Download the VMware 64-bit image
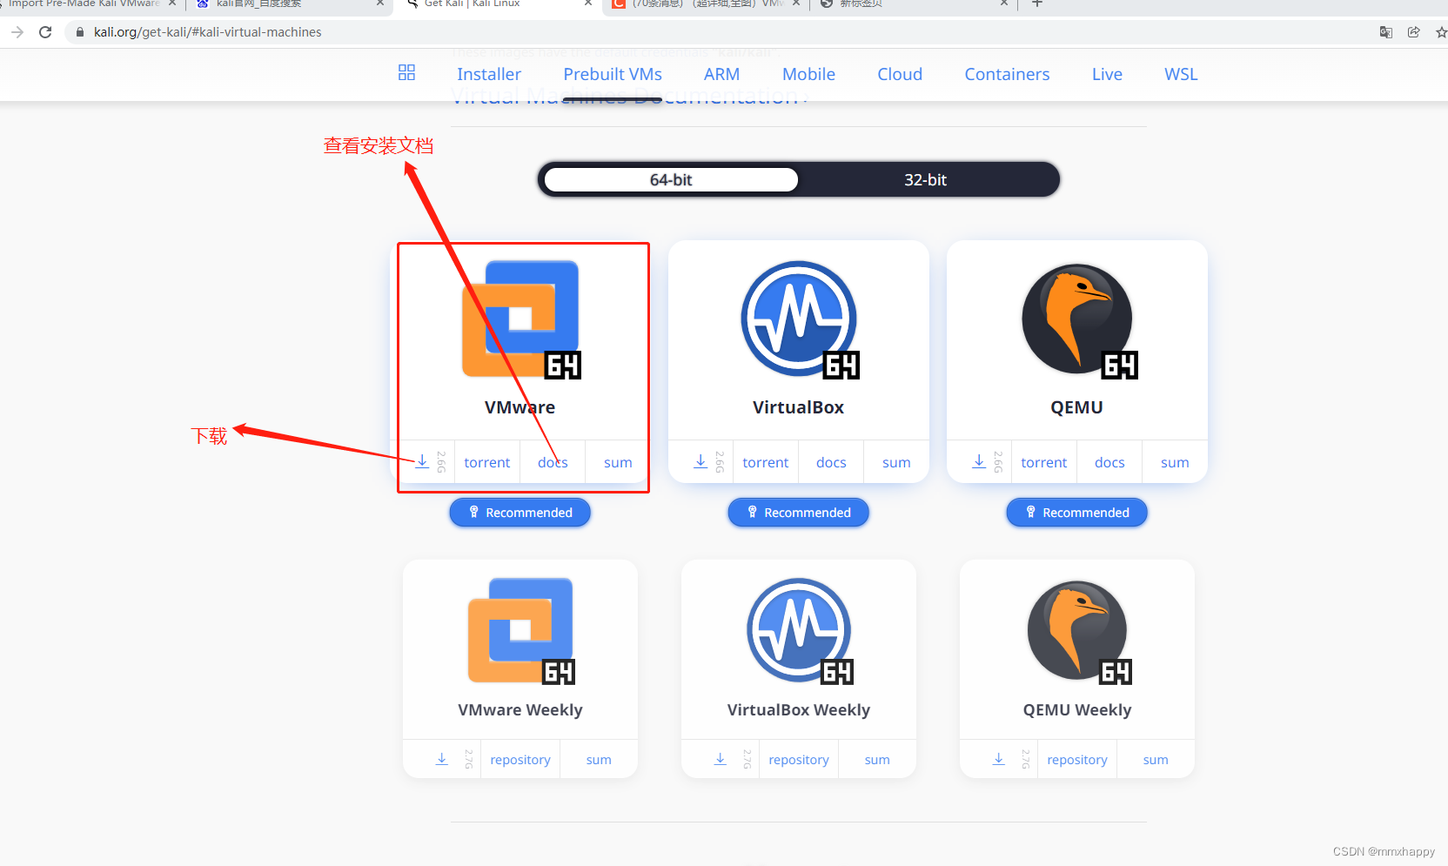 (x=422, y=461)
